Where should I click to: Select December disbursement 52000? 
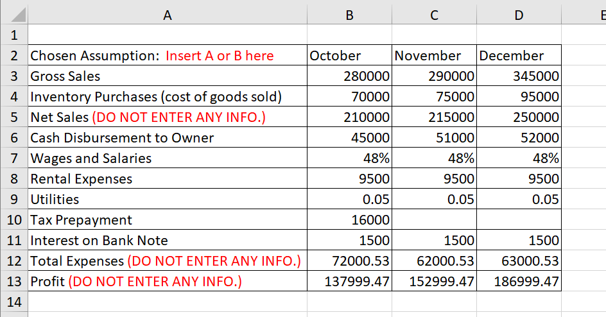[519, 137]
